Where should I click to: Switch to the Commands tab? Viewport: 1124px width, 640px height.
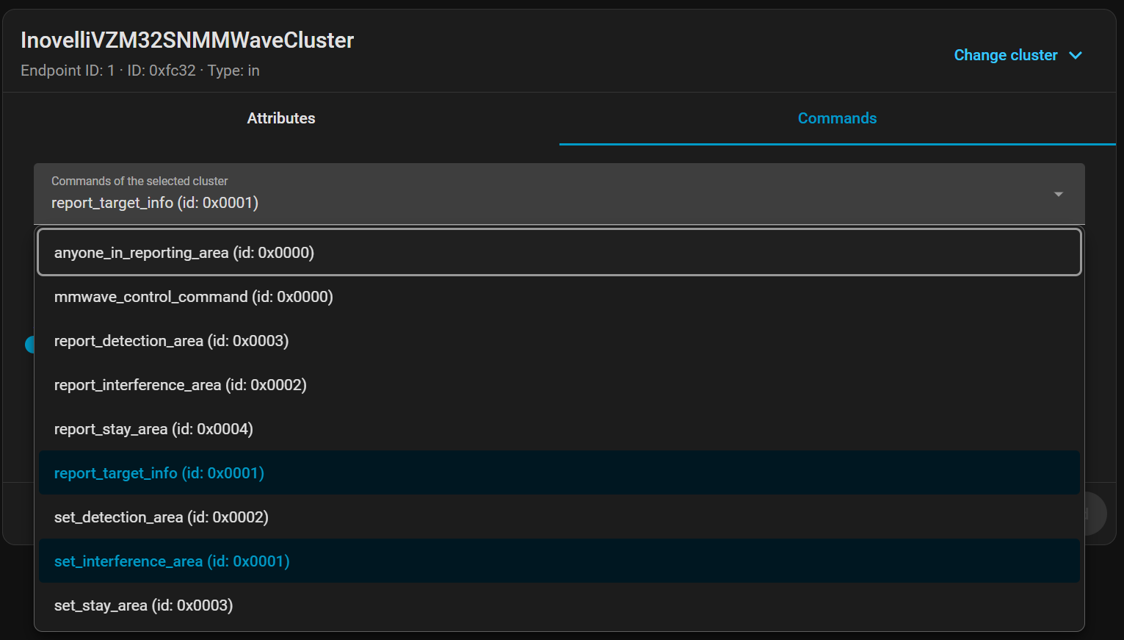pos(838,118)
